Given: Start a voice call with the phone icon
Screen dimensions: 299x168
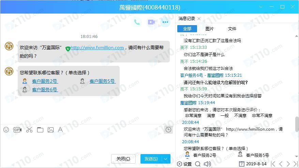Looking at the screenshot, I should (x=137, y=22).
